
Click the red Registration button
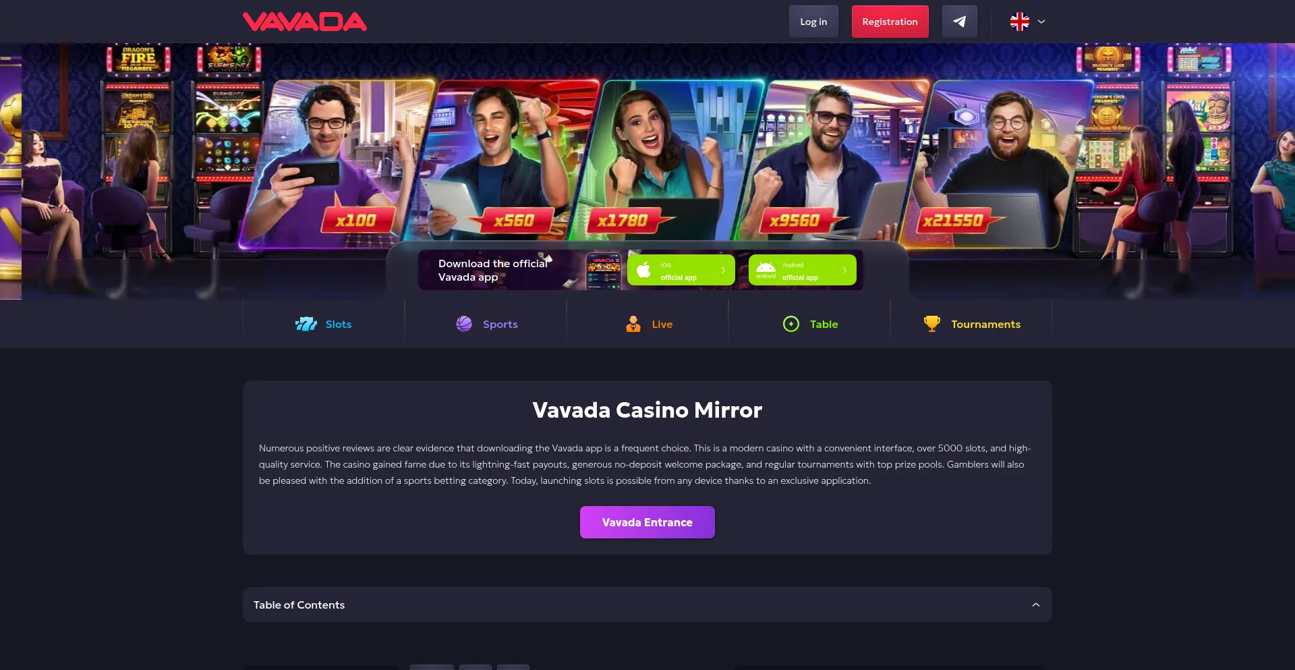pos(890,22)
